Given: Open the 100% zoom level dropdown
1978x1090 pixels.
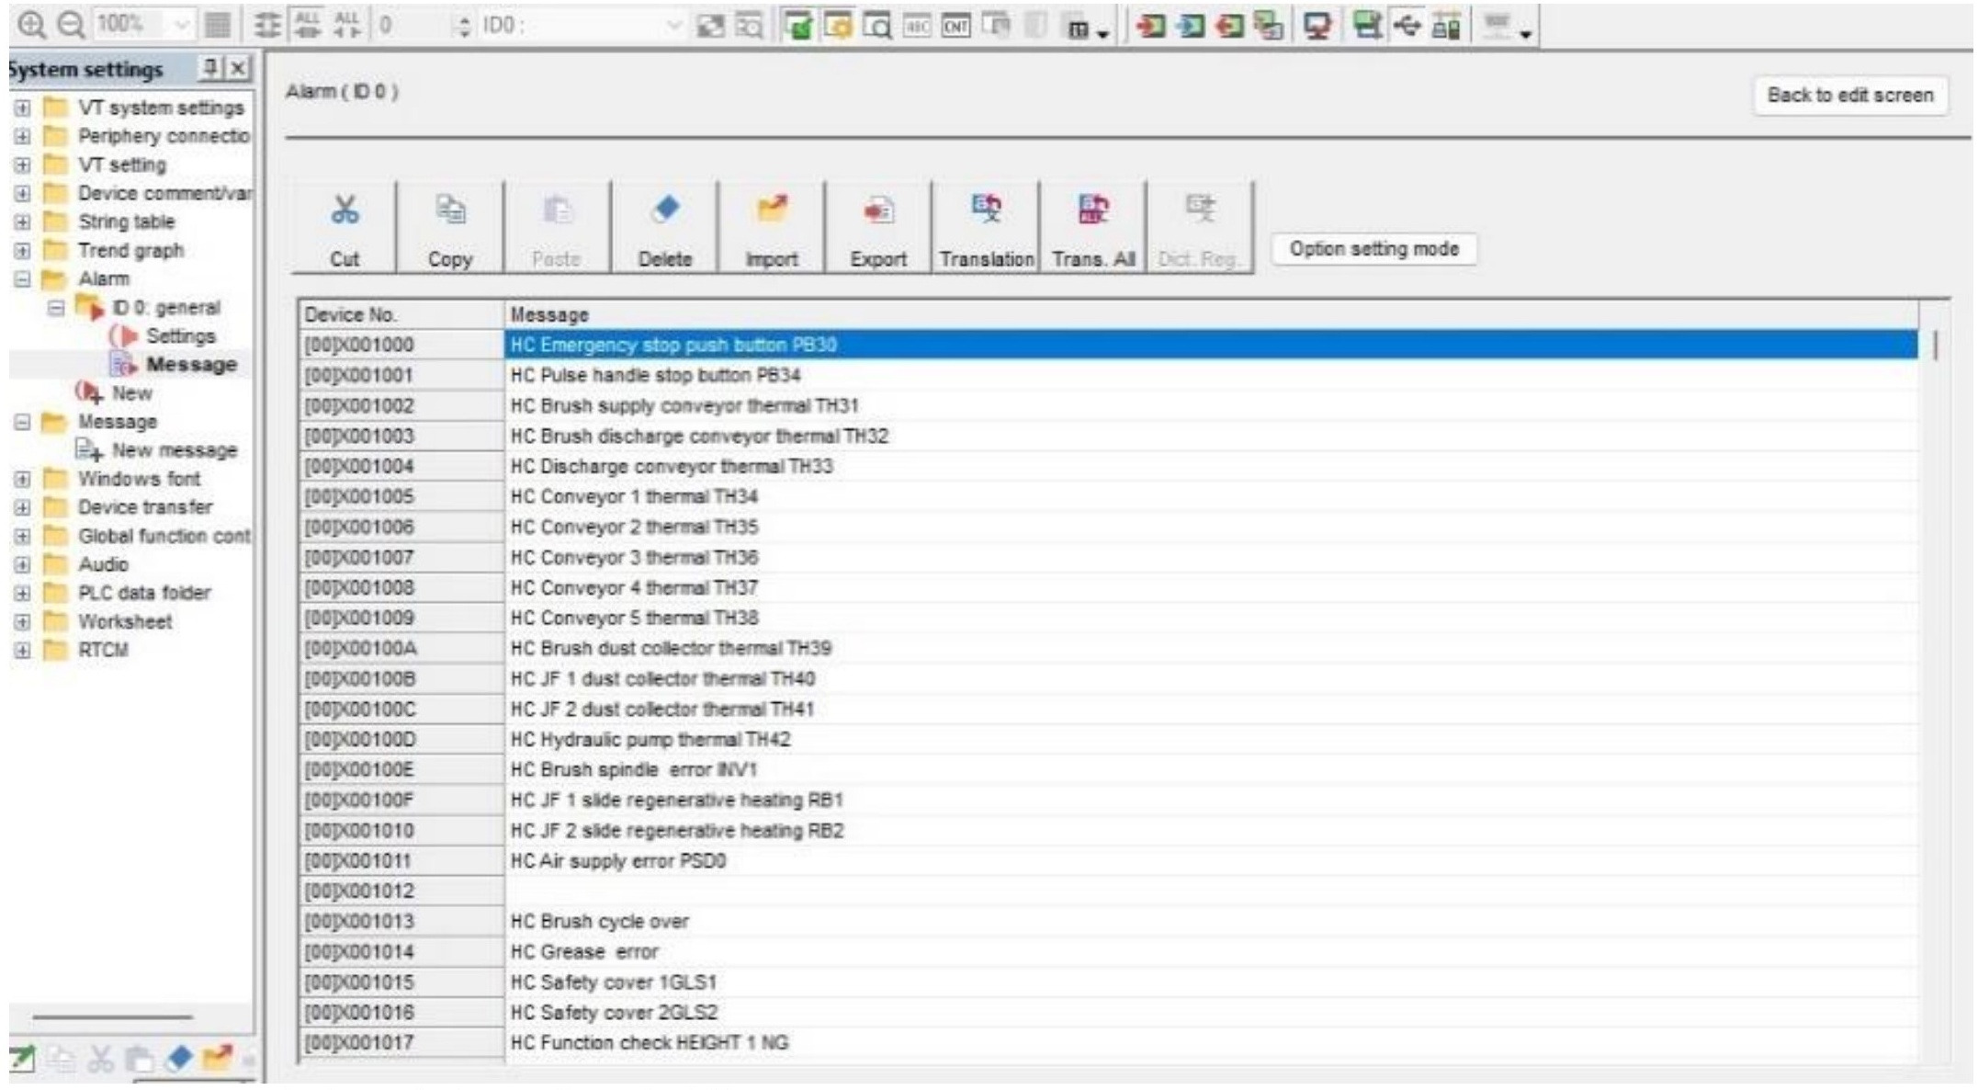Looking at the screenshot, I should [182, 26].
